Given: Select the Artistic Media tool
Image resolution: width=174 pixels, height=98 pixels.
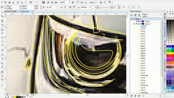Looking at the screenshot, I should (2, 33).
